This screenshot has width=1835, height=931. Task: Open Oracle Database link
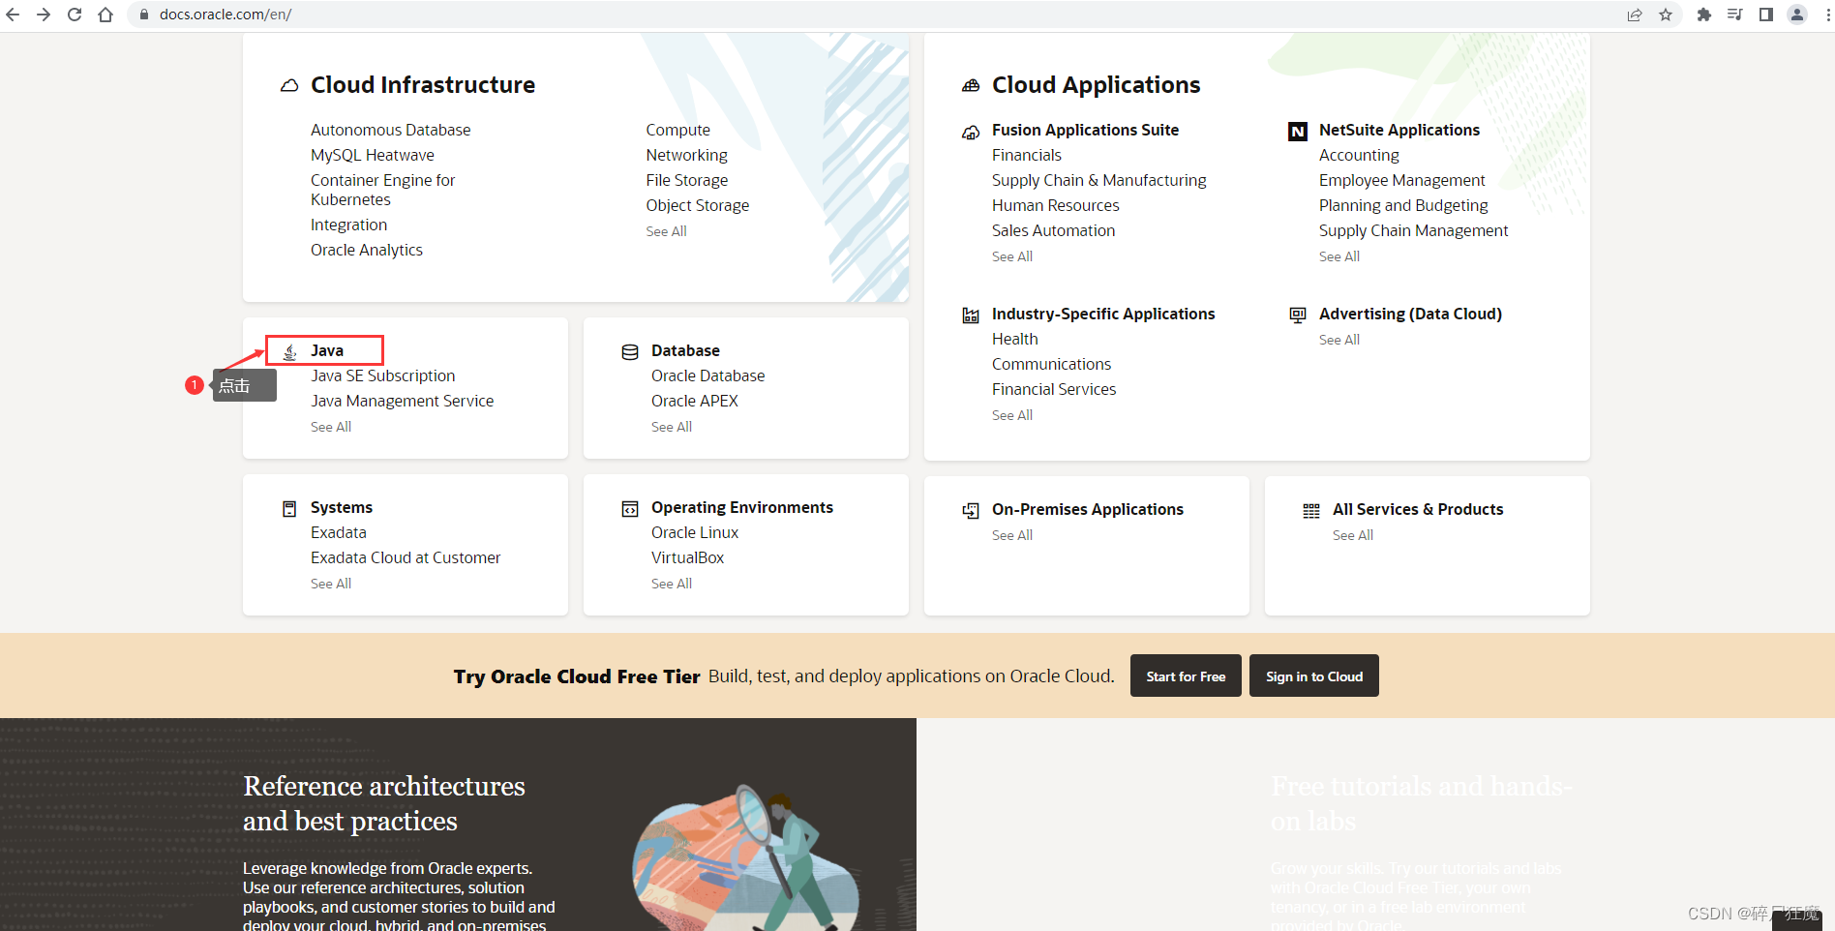coord(708,375)
